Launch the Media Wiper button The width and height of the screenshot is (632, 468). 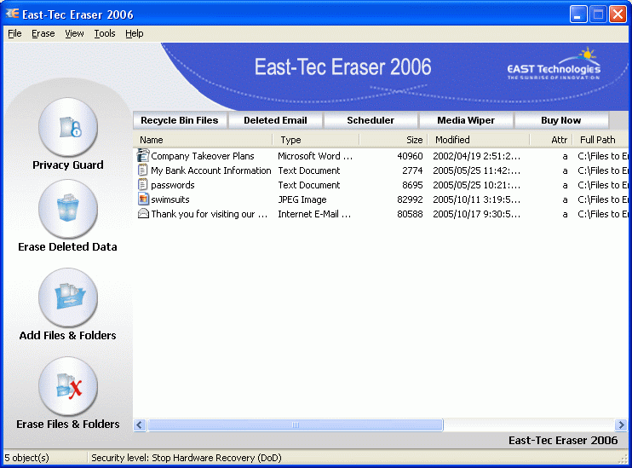tap(466, 120)
